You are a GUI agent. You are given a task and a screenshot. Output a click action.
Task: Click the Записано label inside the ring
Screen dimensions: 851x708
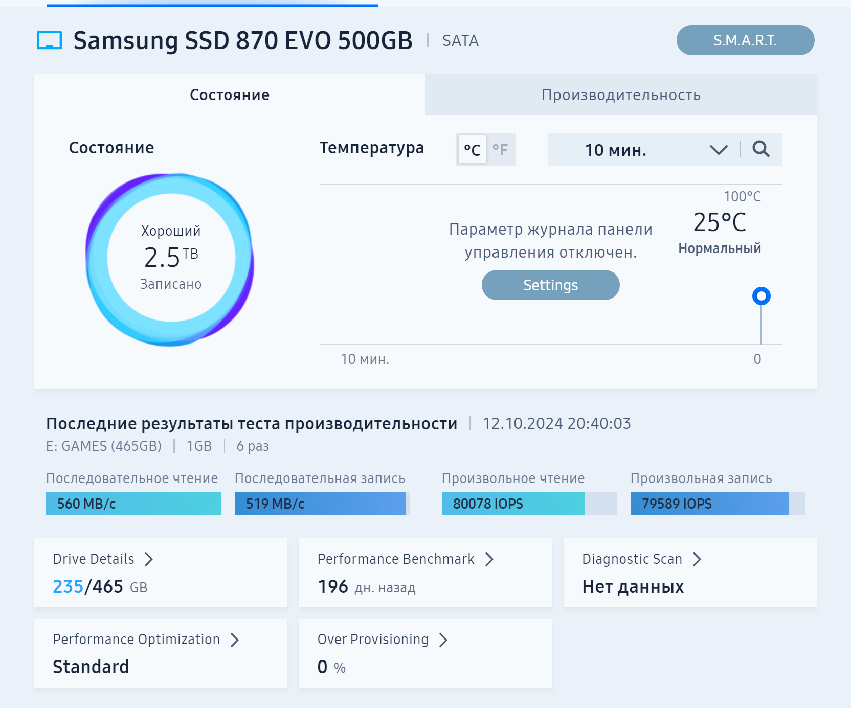(171, 284)
